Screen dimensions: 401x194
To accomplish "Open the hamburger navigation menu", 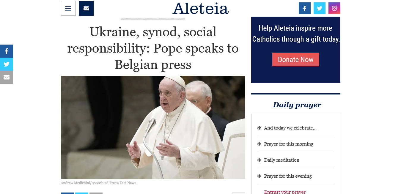I will [68, 8].
